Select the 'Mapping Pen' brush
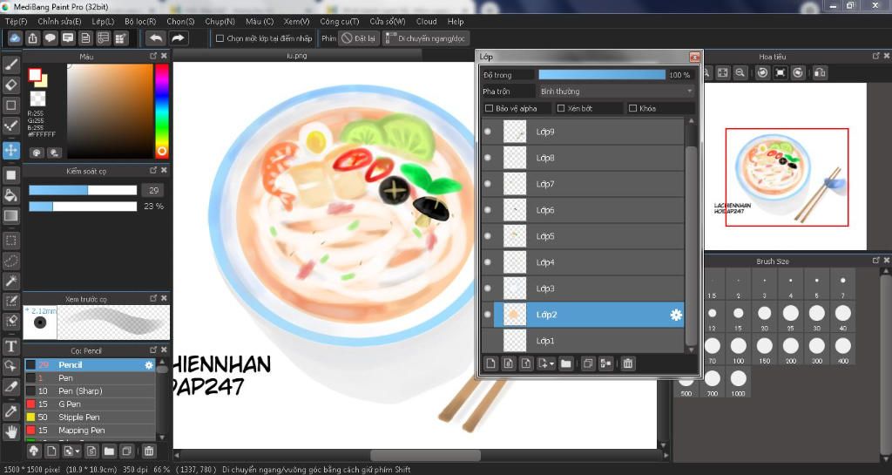 pyautogui.click(x=90, y=430)
